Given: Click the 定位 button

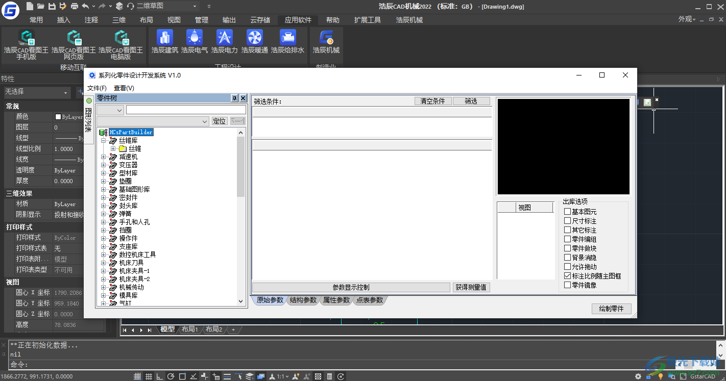Looking at the screenshot, I should coord(220,121).
